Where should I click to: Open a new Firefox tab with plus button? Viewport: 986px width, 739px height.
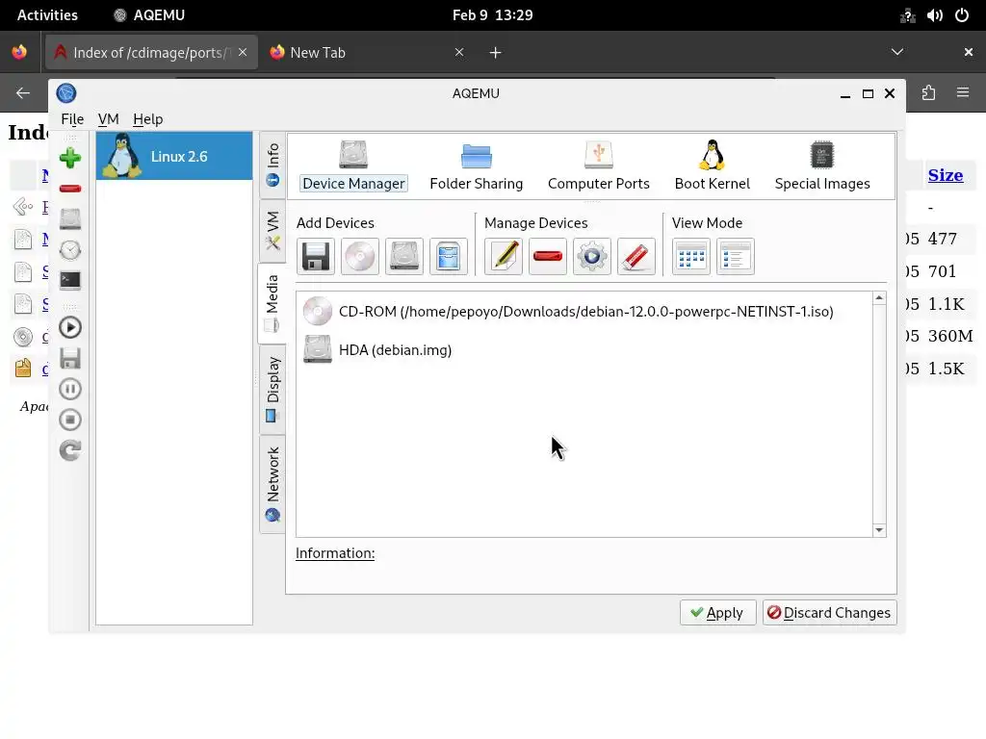[496, 53]
